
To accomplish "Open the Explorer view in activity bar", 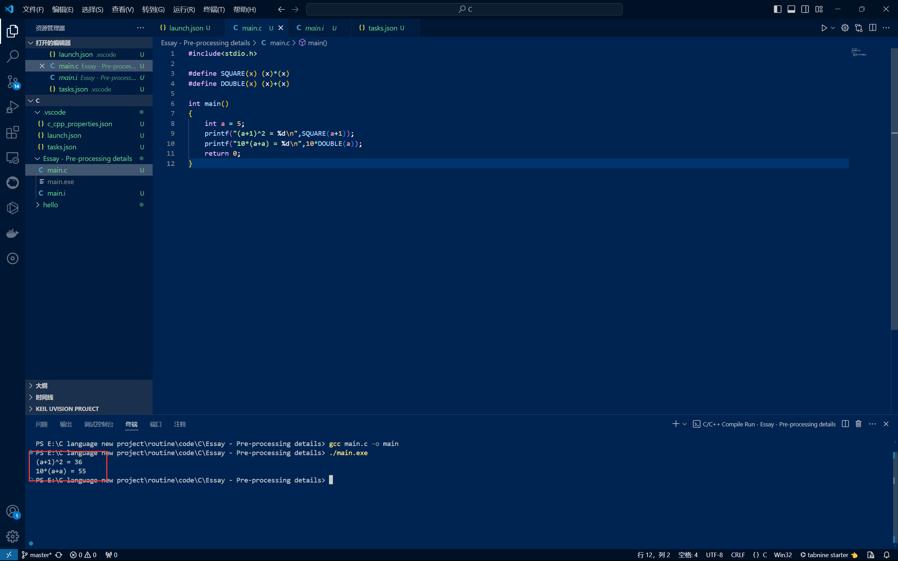I will pyautogui.click(x=13, y=31).
